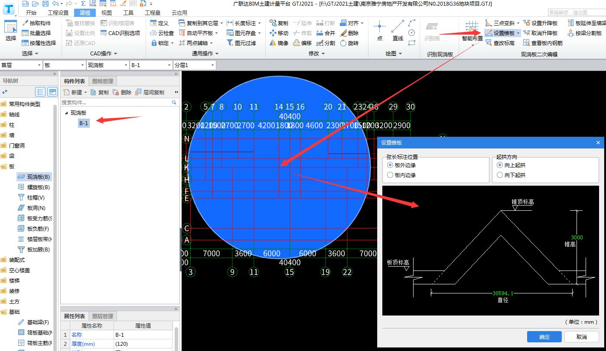Image resolution: width=606 pixels, height=351 pixels.
Task: Select the 直线 line drawing tool
Action: click(x=398, y=30)
